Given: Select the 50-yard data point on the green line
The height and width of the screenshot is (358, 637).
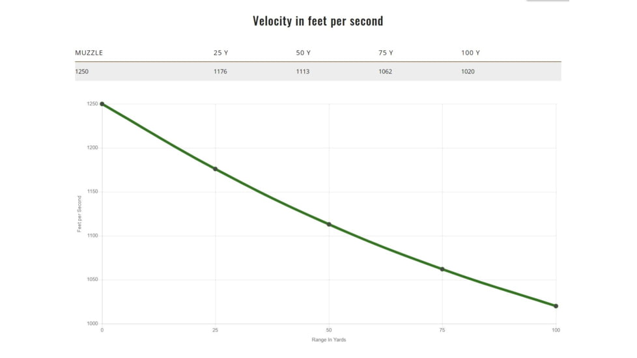Looking at the screenshot, I should coord(329,225).
